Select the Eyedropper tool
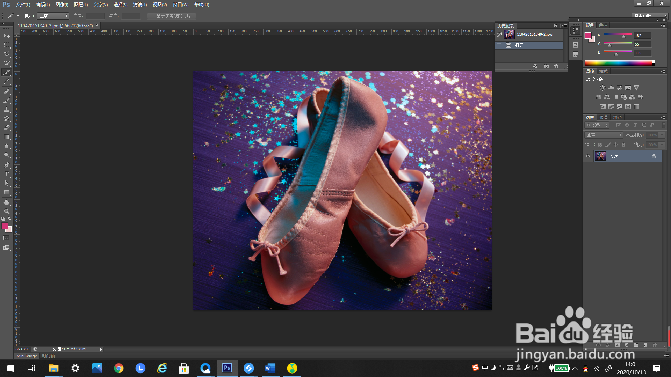 7,82
